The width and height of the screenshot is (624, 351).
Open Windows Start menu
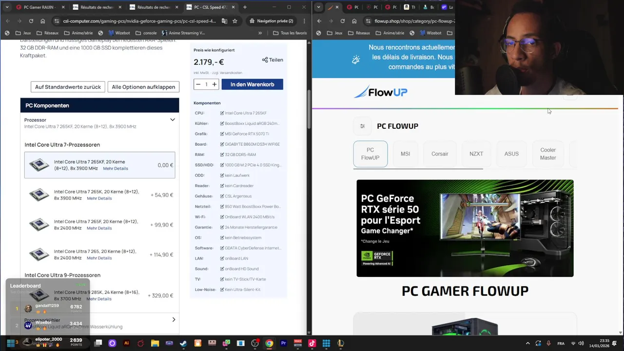10,343
